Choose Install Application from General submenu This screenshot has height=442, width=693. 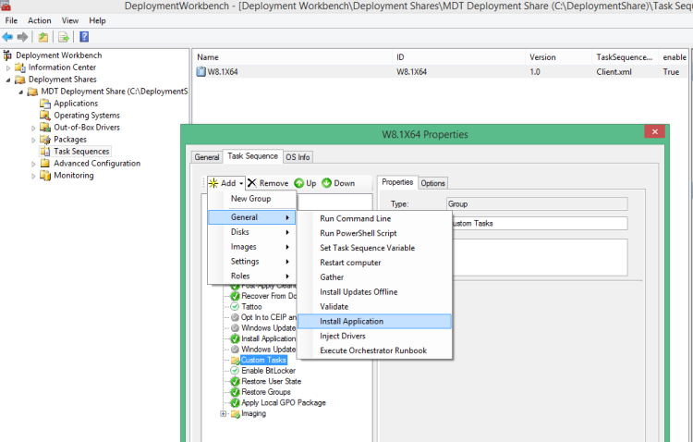coord(351,321)
